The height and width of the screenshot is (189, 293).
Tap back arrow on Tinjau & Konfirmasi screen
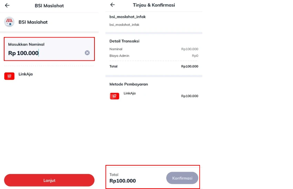coord(112,5)
